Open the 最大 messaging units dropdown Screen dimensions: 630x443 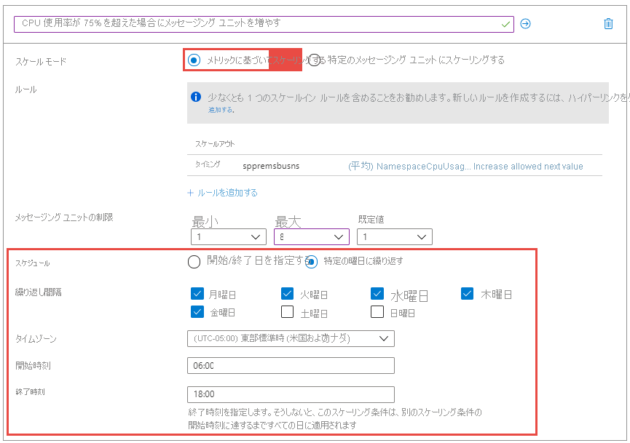[312, 236]
